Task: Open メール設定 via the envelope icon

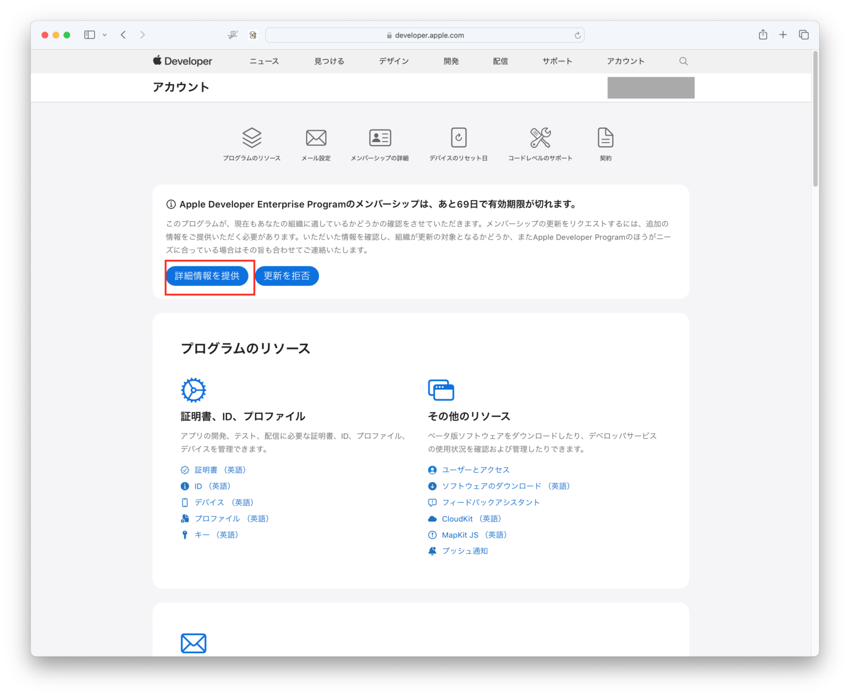Action: [315, 138]
